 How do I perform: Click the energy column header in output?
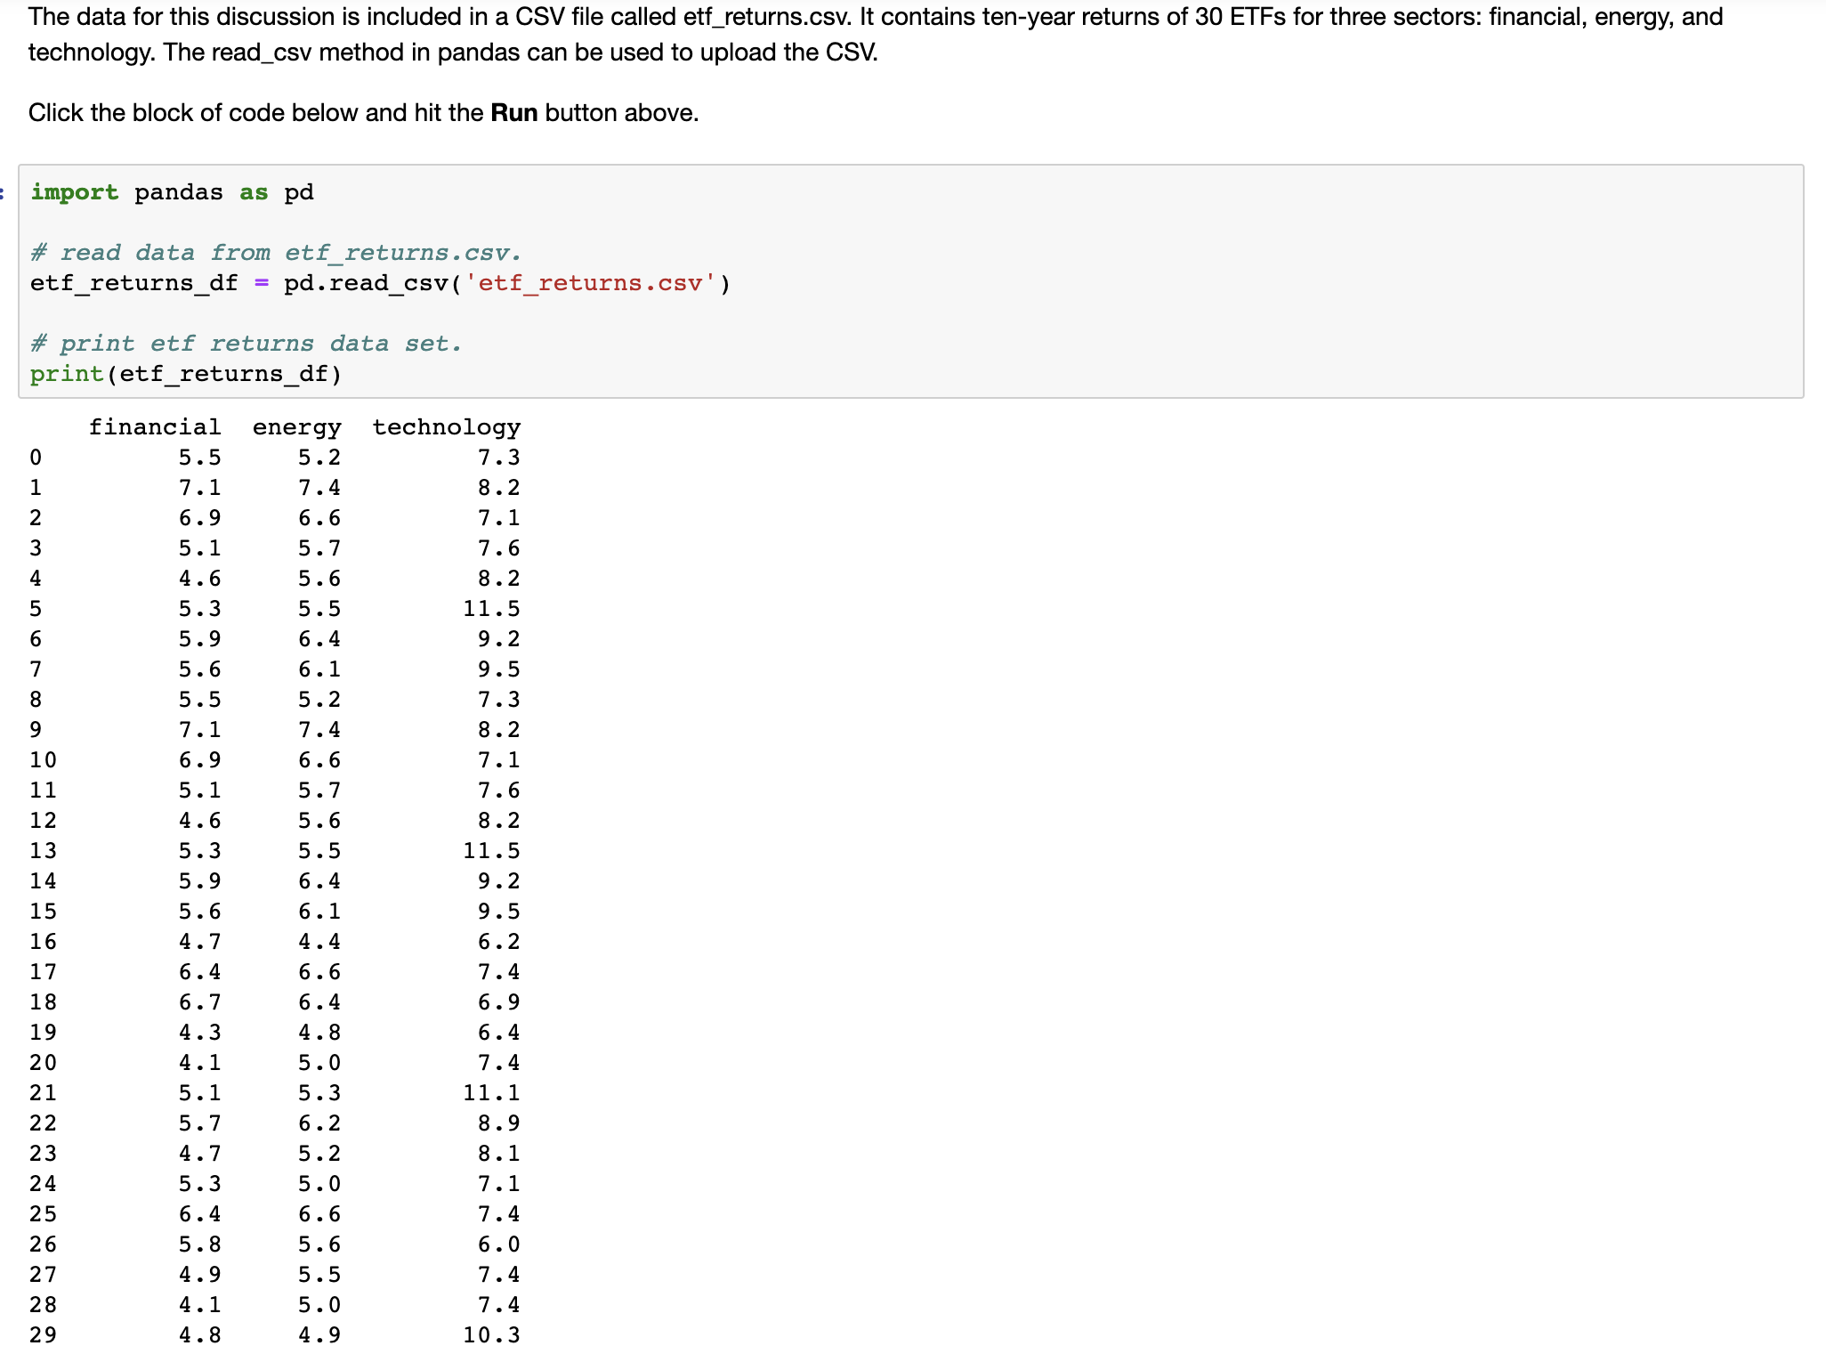(296, 427)
